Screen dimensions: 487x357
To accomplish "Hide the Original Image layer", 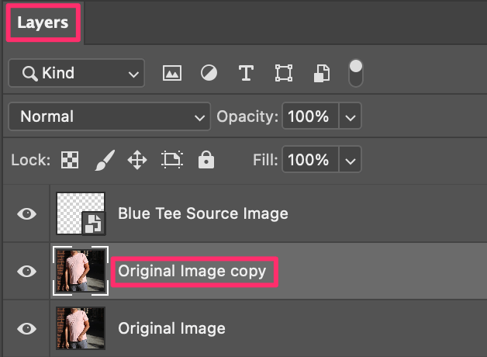I will (26, 329).
